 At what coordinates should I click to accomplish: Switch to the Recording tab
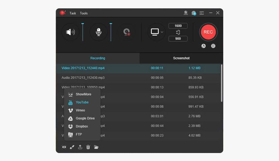pos(98,58)
